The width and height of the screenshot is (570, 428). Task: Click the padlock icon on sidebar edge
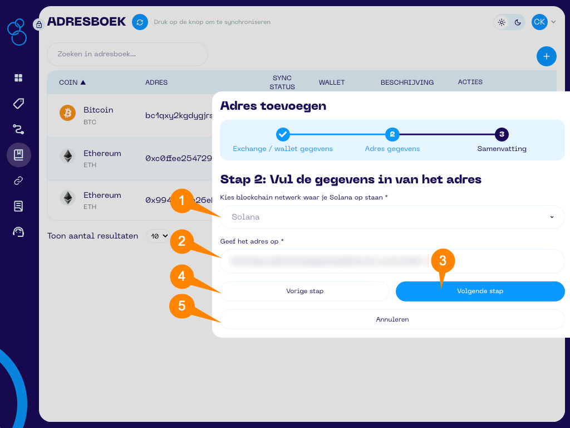[x=38, y=25]
